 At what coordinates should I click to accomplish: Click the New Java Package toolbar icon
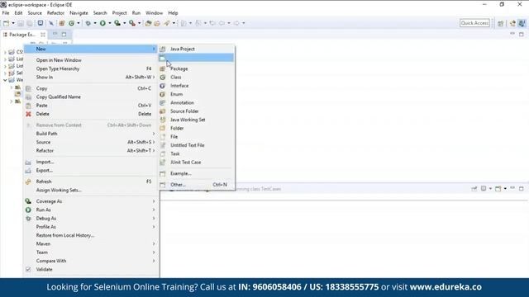[62, 23]
